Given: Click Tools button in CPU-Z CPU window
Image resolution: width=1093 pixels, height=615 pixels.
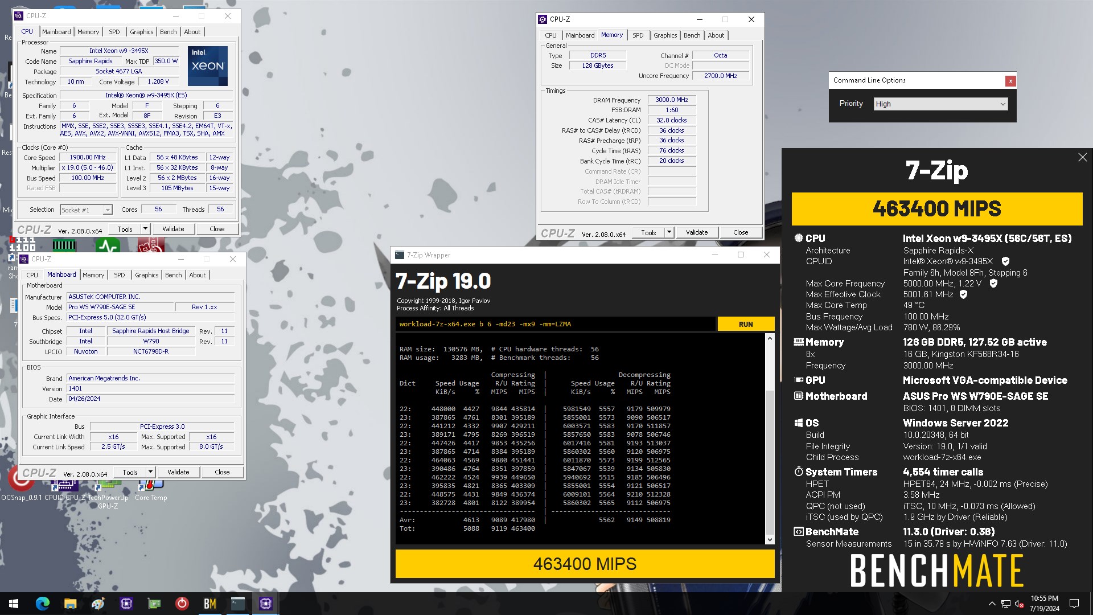Looking at the screenshot, I should (125, 229).
